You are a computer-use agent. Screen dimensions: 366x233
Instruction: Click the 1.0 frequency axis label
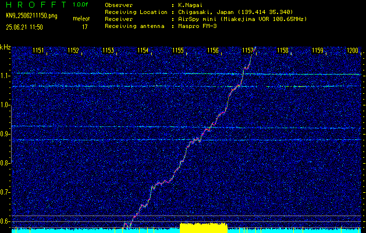[5, 105]
